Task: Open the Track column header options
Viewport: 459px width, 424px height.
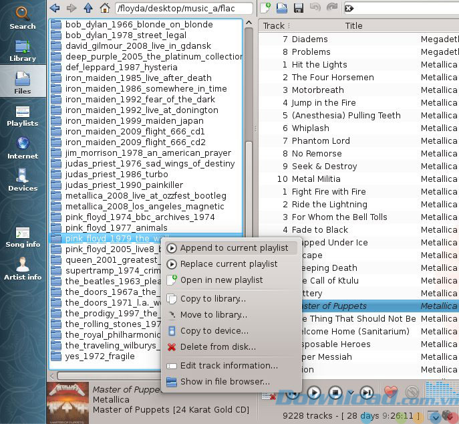Action: click(x=274, y=25)
